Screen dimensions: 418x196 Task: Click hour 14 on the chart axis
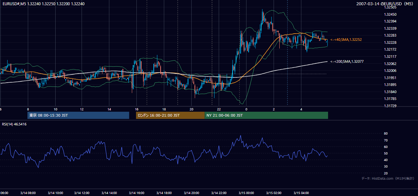click(110, 109)
